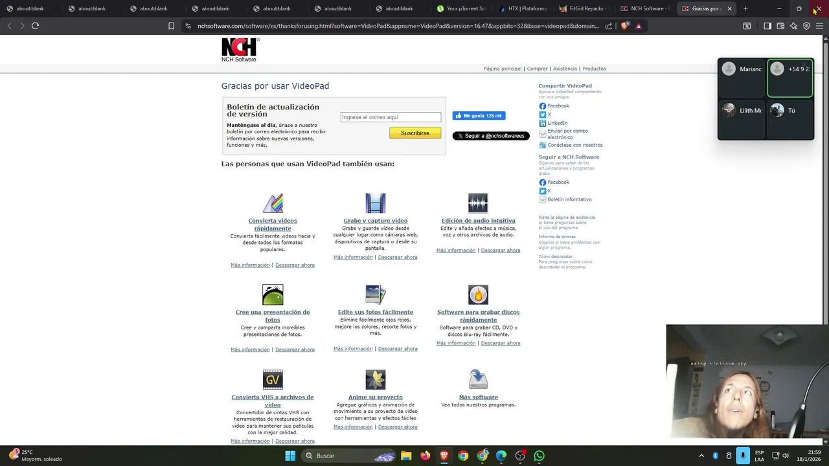Switch to the NCH Software tab

click(646, 8)
